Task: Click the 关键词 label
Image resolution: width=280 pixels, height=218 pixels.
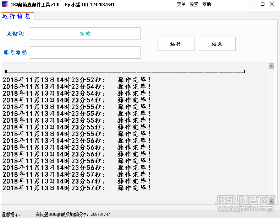Action: point(15,33)
